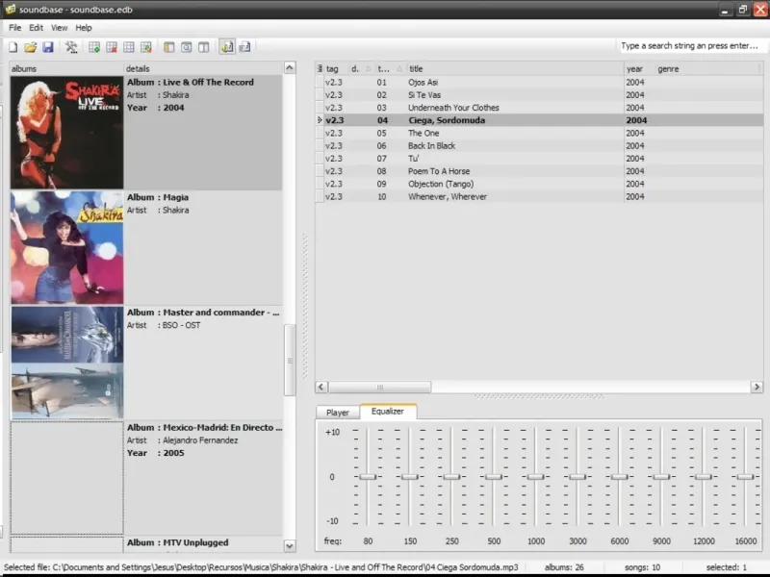
Task: Click the 80 Hz equalizer slider handle
Action: click(368, 477)
